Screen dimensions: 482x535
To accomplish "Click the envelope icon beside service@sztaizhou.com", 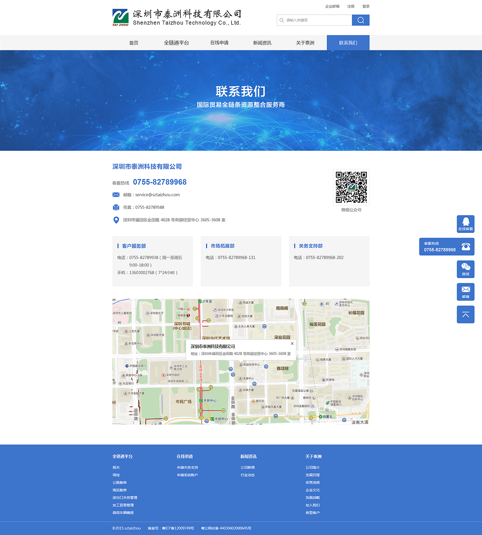I will 116,194.
